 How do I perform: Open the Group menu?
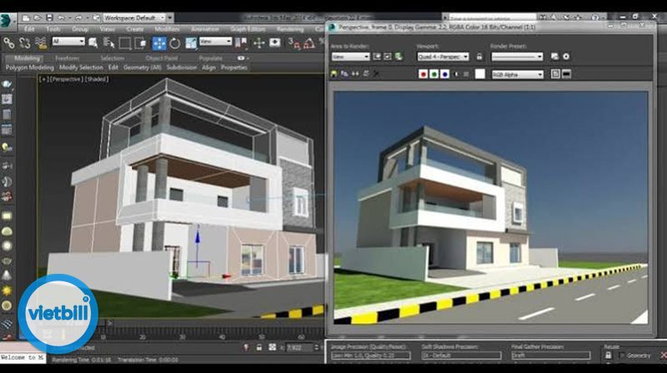(80, 29)
